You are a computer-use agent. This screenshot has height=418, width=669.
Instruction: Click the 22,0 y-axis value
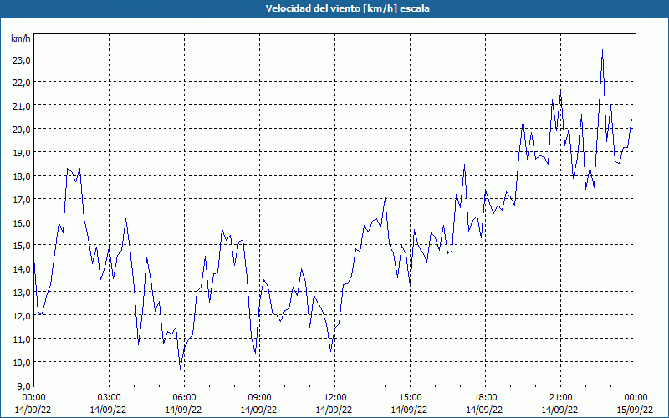click(22, 84)
